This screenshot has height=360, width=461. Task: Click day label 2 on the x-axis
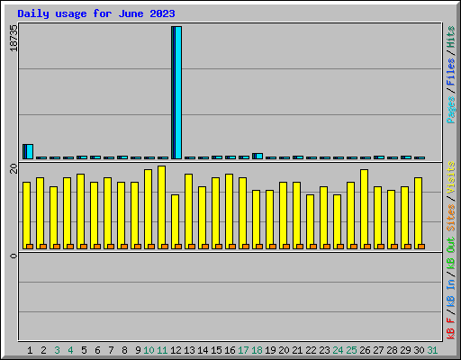[43, 350]
